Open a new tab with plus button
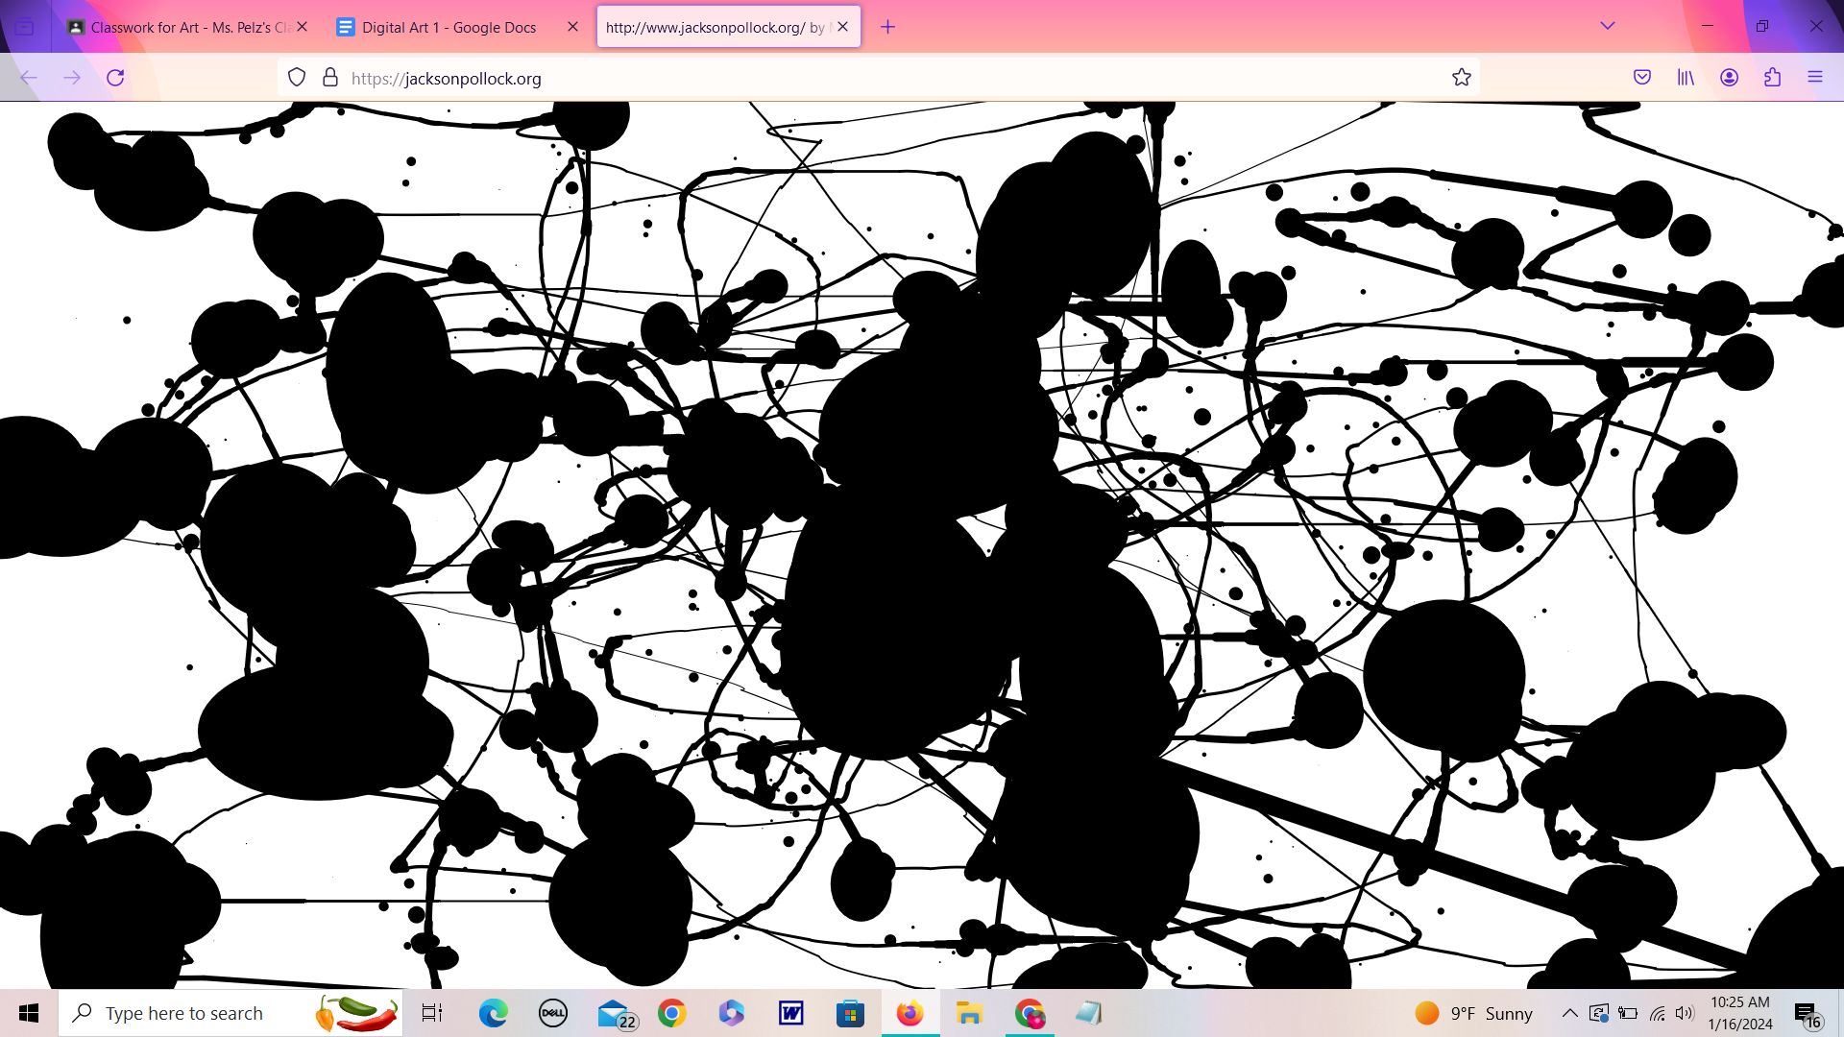 click(x=887, y=27)
